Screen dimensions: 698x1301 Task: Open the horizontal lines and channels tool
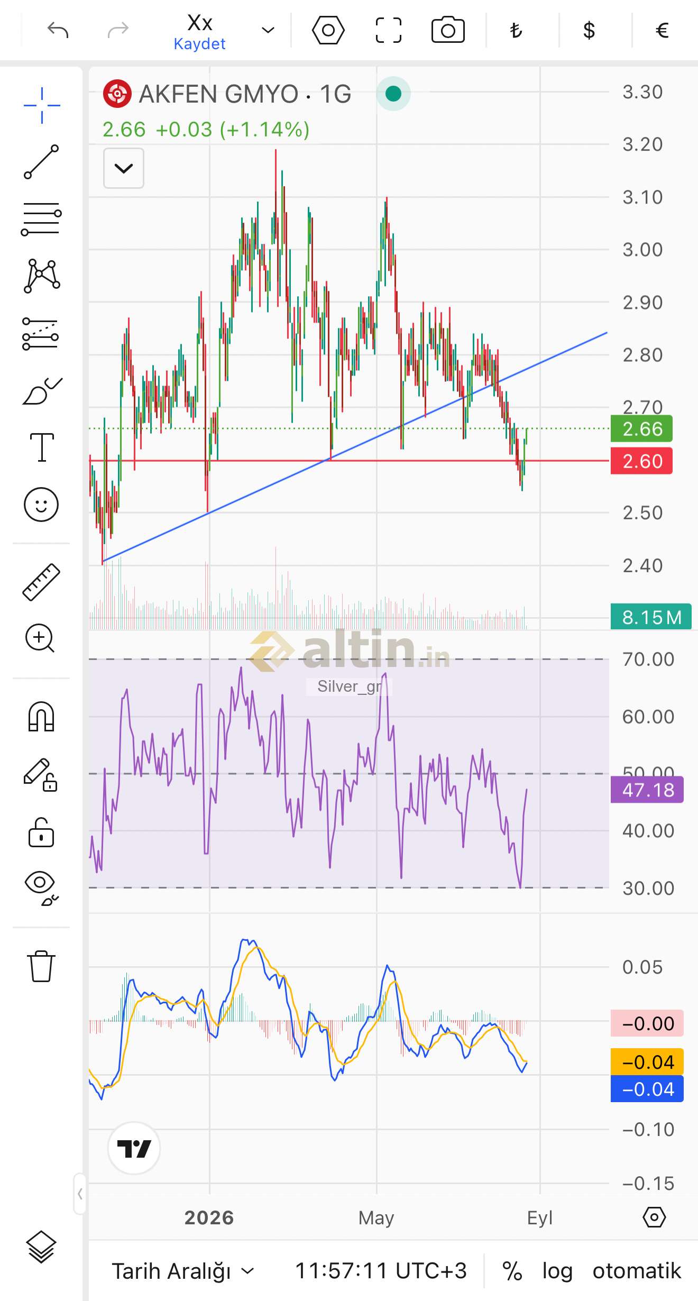(x=42, y=219)
